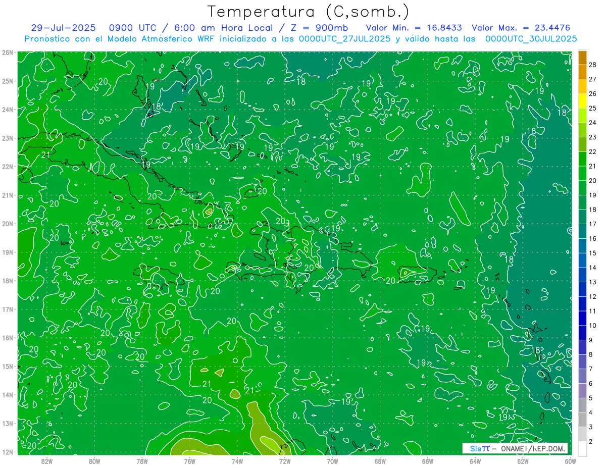Select the date text '29-Jul-2025'
This screenshot has height=468, width=606.
pyautogui.click(x=63, y=28)
